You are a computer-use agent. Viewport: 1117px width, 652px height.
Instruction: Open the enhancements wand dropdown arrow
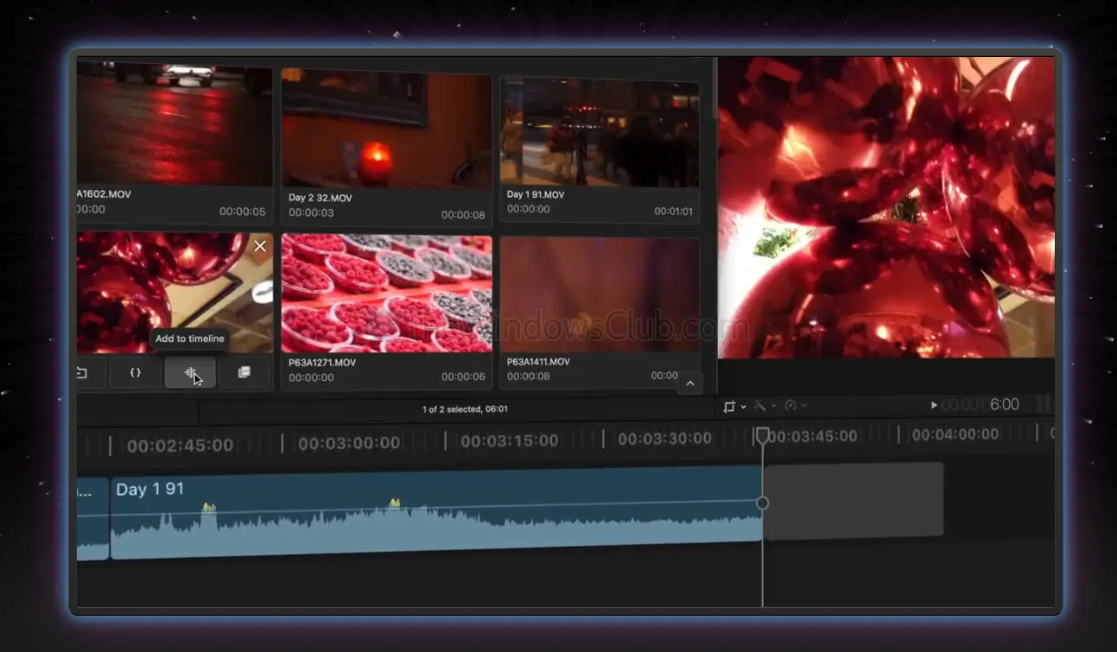[x=773, y=406]
